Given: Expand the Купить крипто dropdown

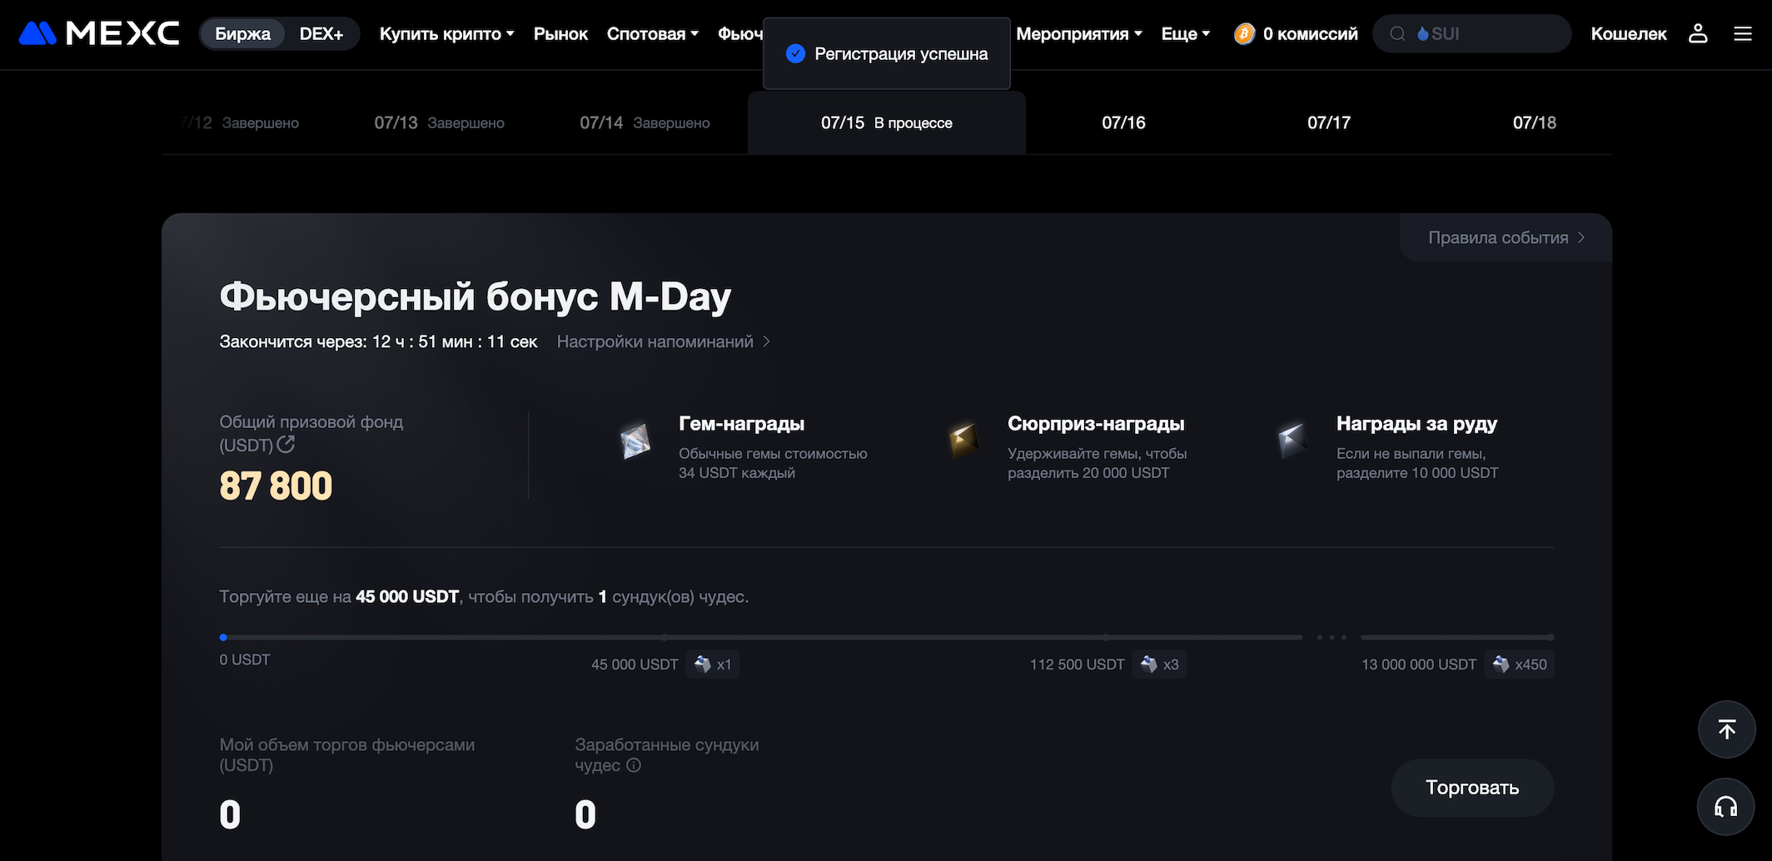Looking at the screenshot, I should click(x=447, y=33).
